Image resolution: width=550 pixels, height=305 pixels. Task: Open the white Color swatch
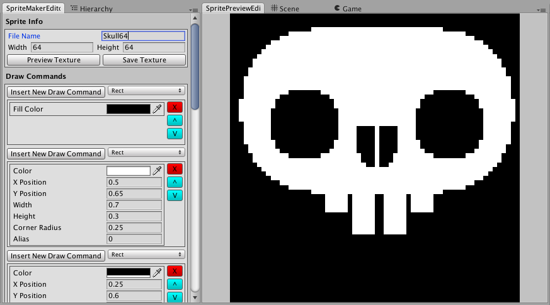(129, 171)
